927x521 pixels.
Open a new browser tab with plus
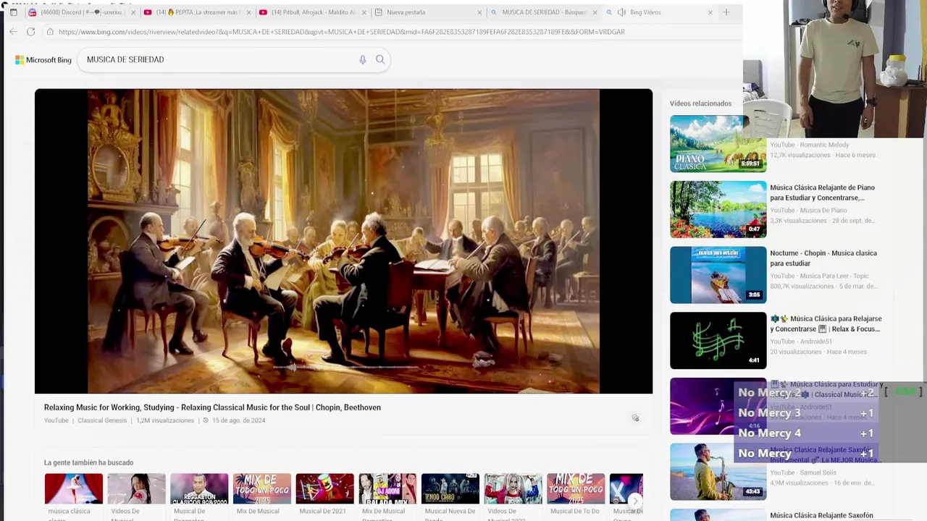pyautogui.click(x=726, y=12)
